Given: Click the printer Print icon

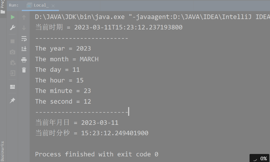Looking at the screenshot, I should (24, 60).
